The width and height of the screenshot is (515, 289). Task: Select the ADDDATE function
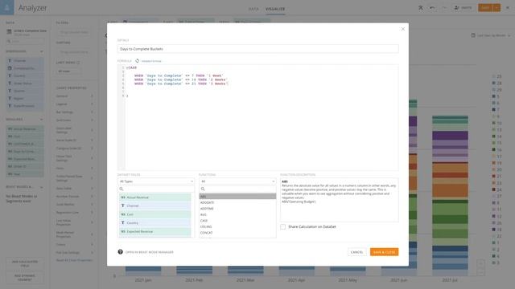(x=237, y=202)
